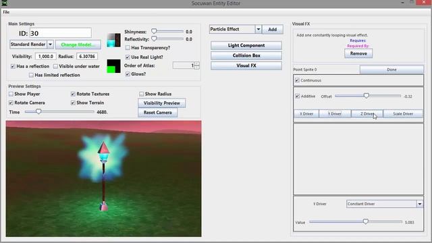Open the Constant Driver dropdown
432x243 pixels.
[385, 204]
